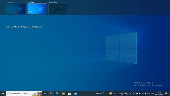Switch to the Desktop 1 thumbnail
This screenshot has height=96, width=170.
tap(15, 9)
